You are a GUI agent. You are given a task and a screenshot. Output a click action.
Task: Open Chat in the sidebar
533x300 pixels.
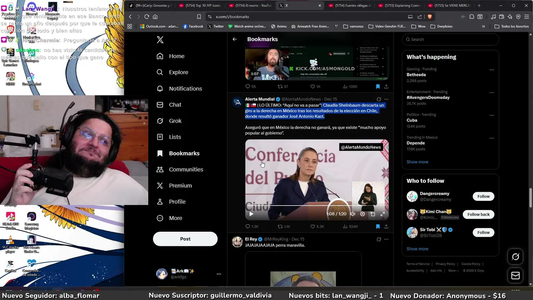[x=169, y=105]
